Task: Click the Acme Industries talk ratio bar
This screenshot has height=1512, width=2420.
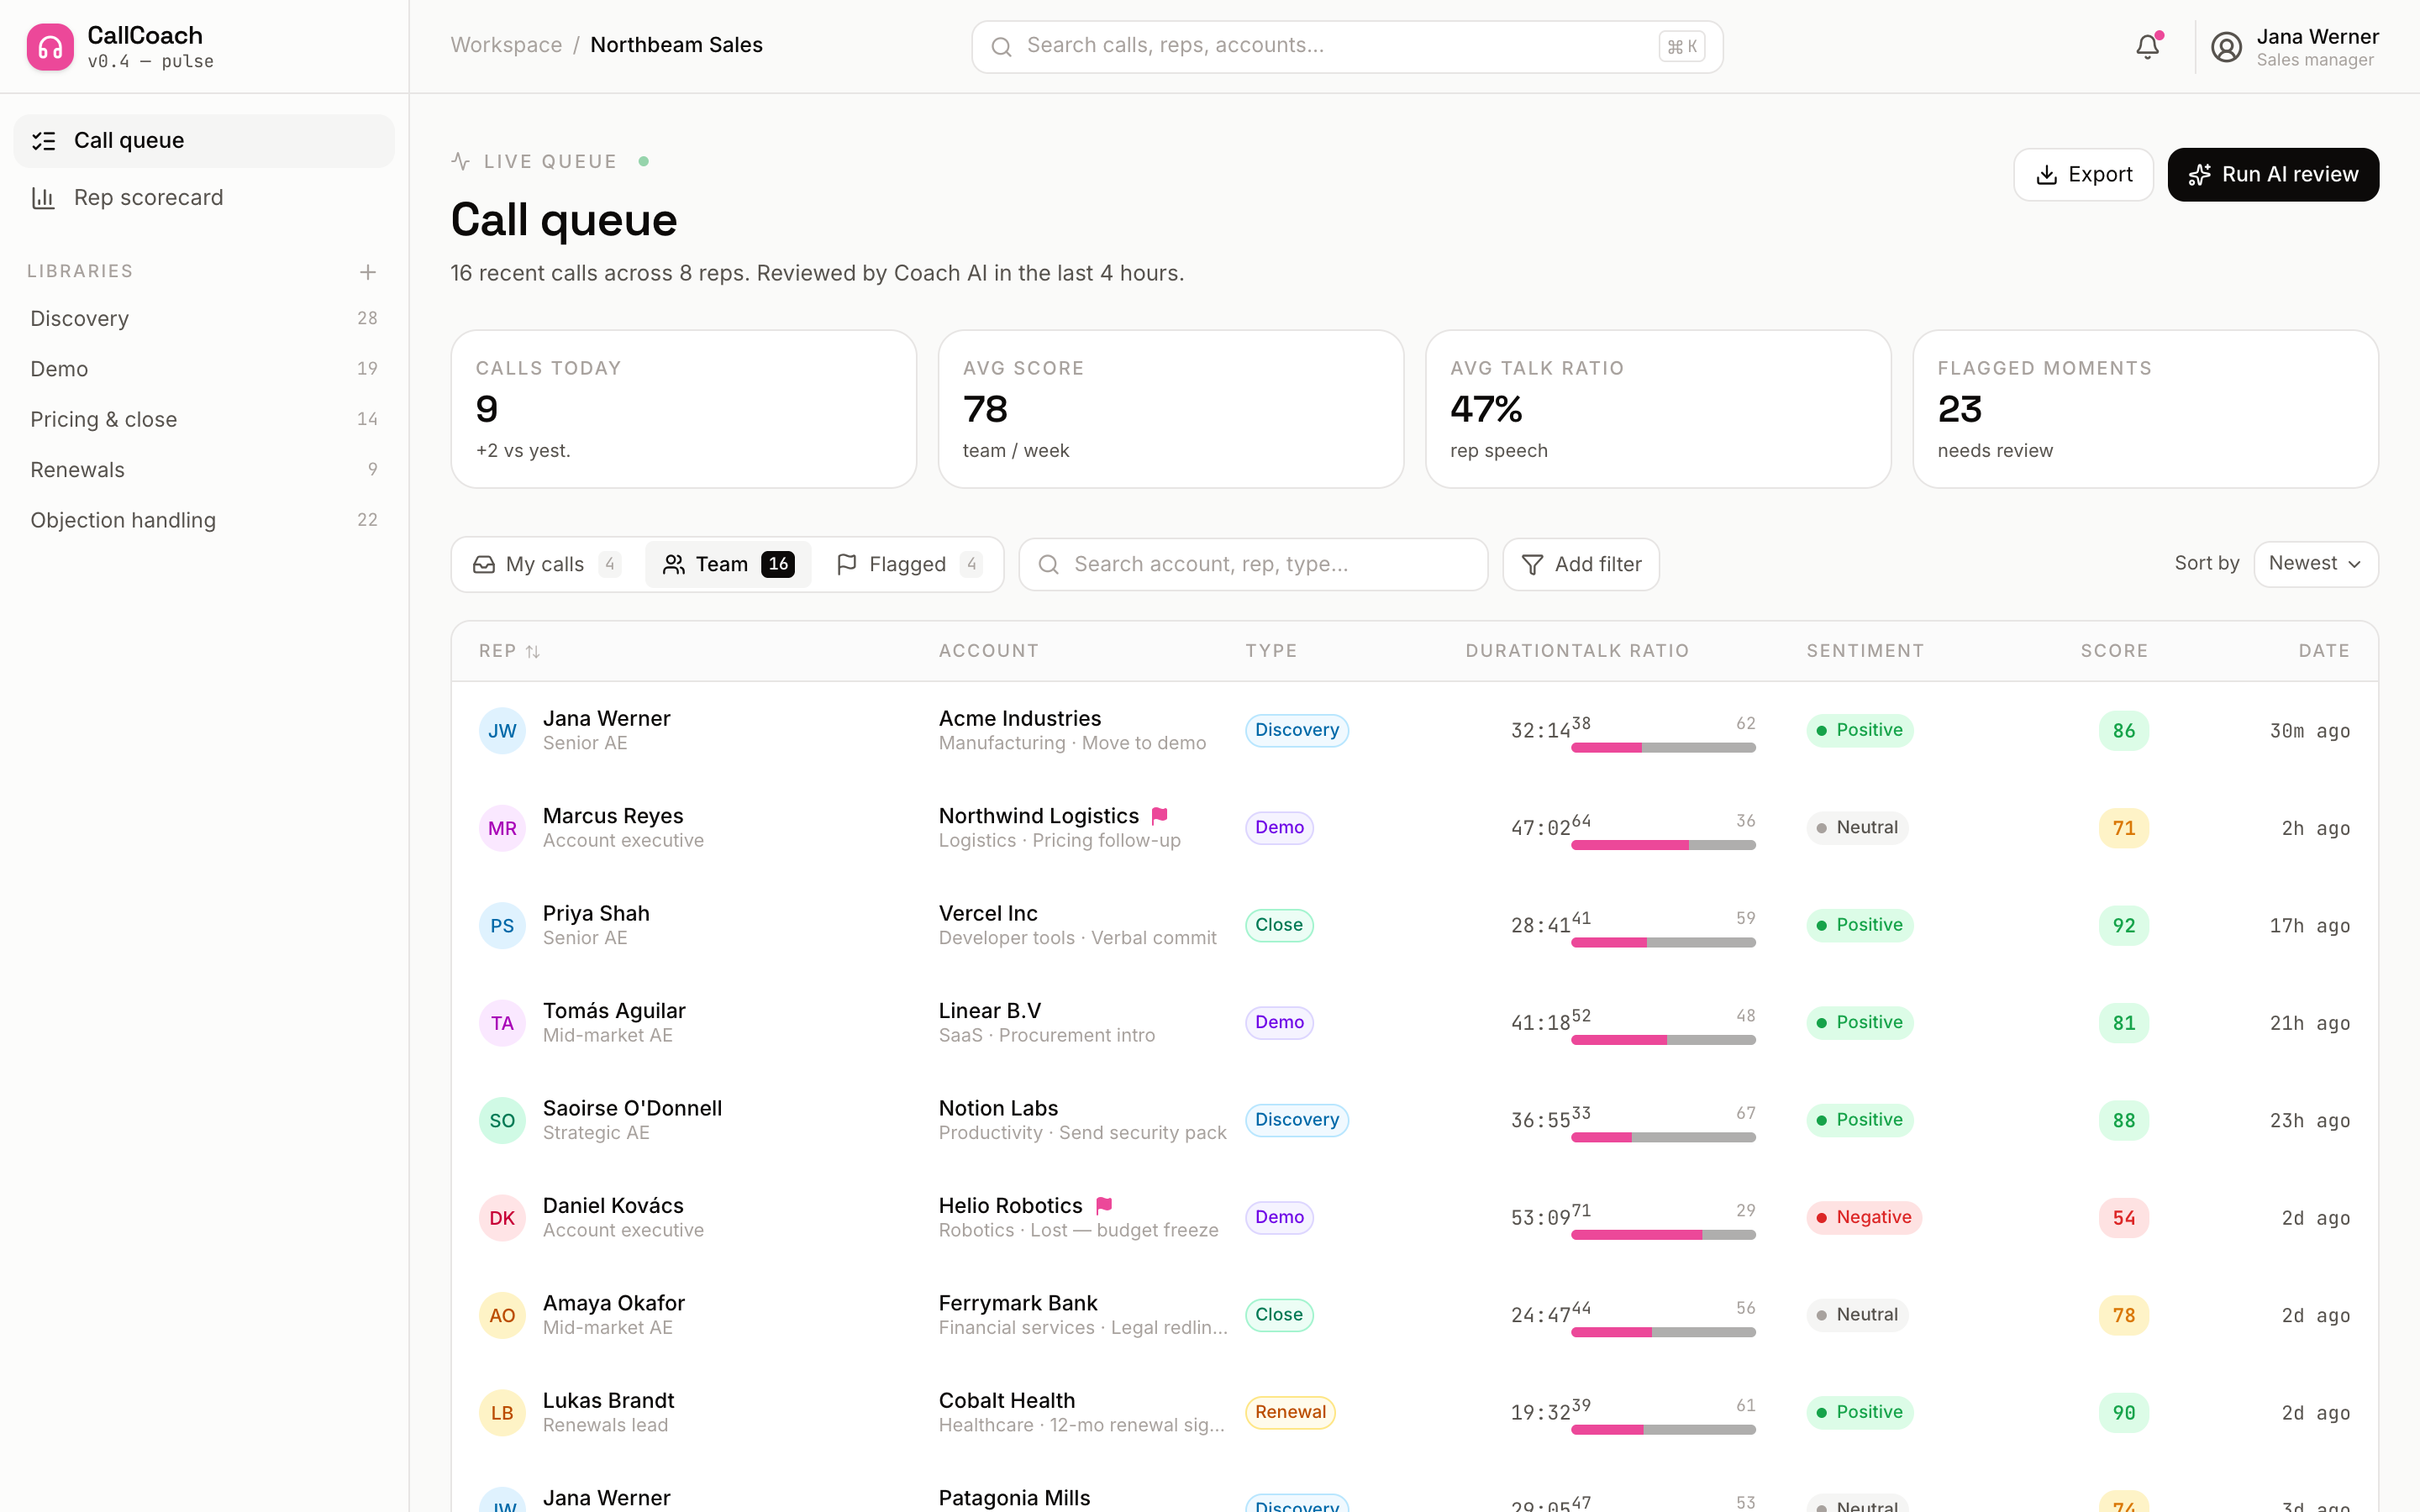Action: 1663,748
